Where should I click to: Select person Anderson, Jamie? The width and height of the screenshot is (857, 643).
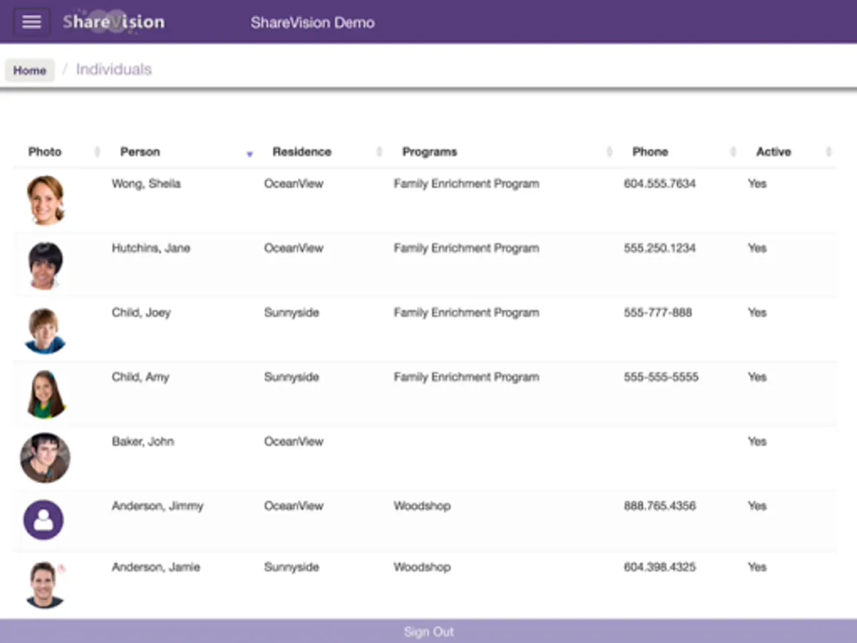click(156, 567)
